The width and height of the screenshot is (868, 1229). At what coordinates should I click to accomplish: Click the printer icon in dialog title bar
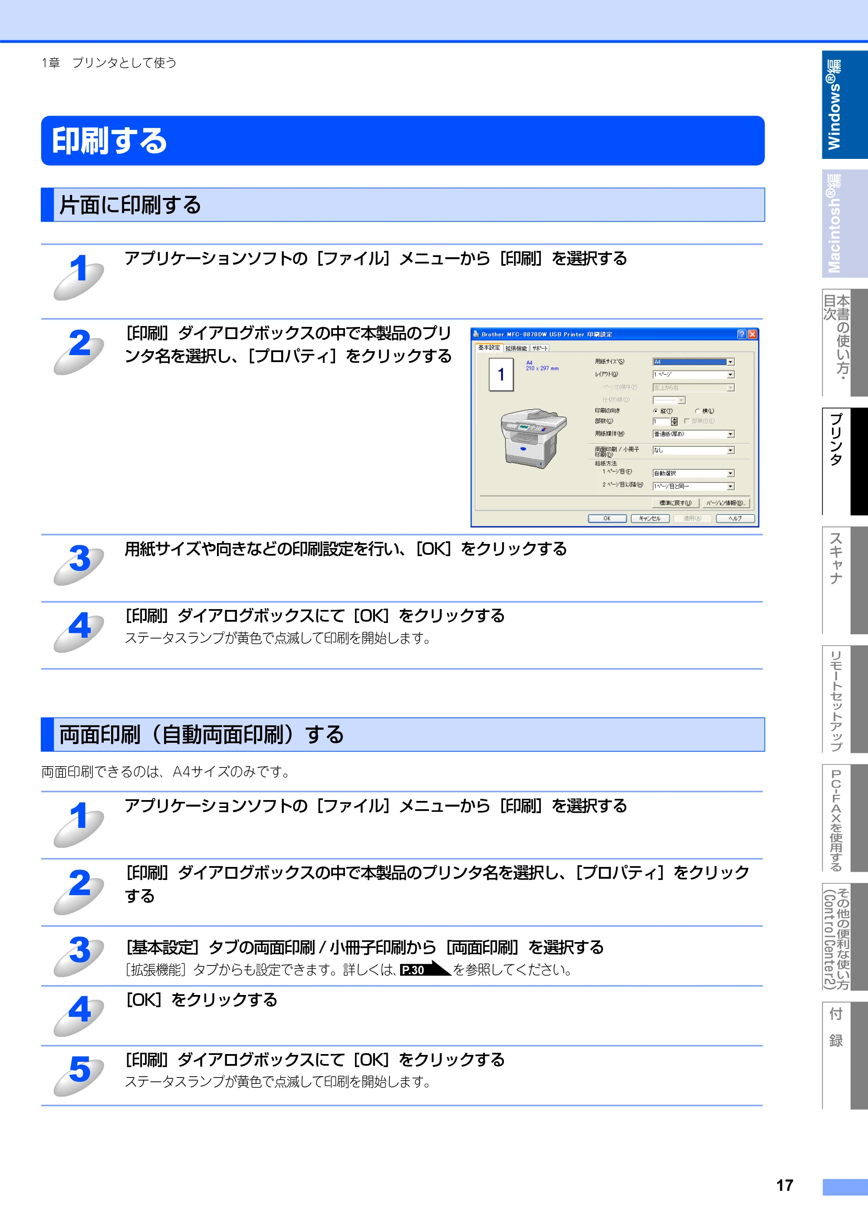click(476, 335)
